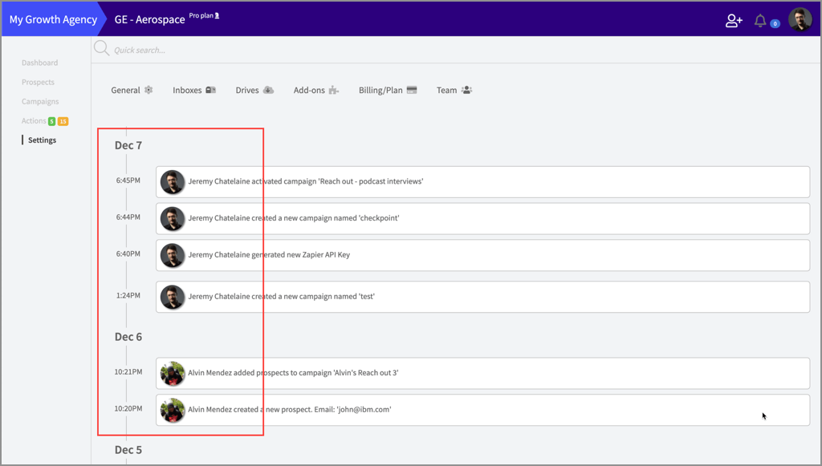
Task: Click the magnifying glass search icon
Action: [102, 49]
